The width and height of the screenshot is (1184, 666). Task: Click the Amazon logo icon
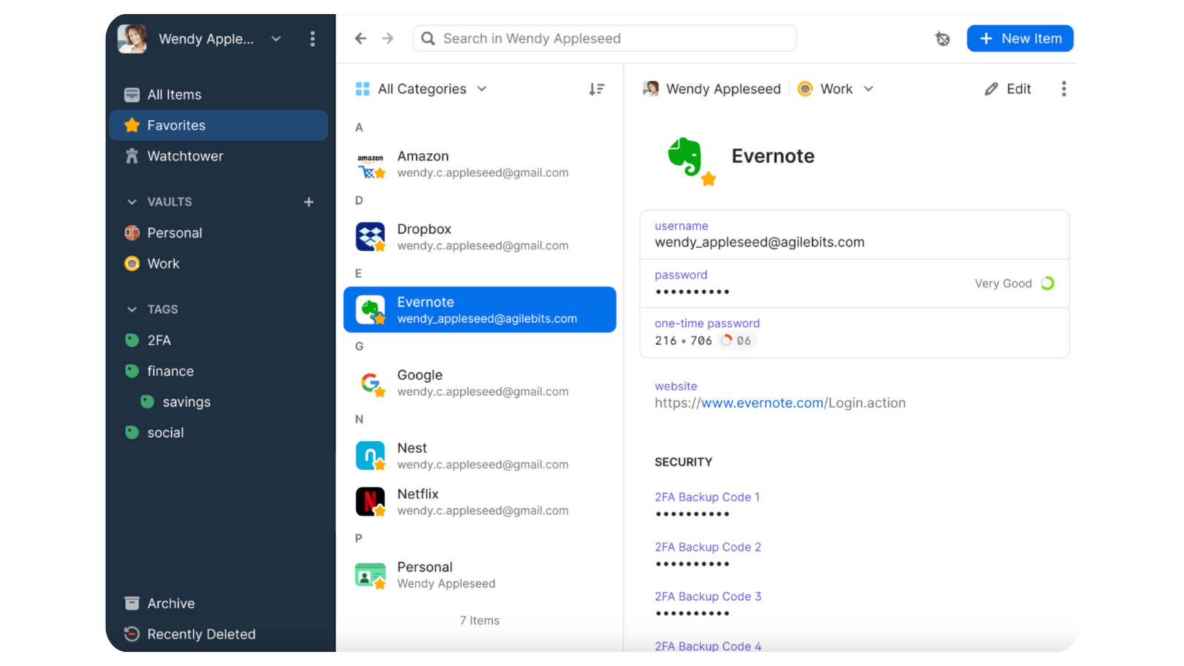(371, 165)
